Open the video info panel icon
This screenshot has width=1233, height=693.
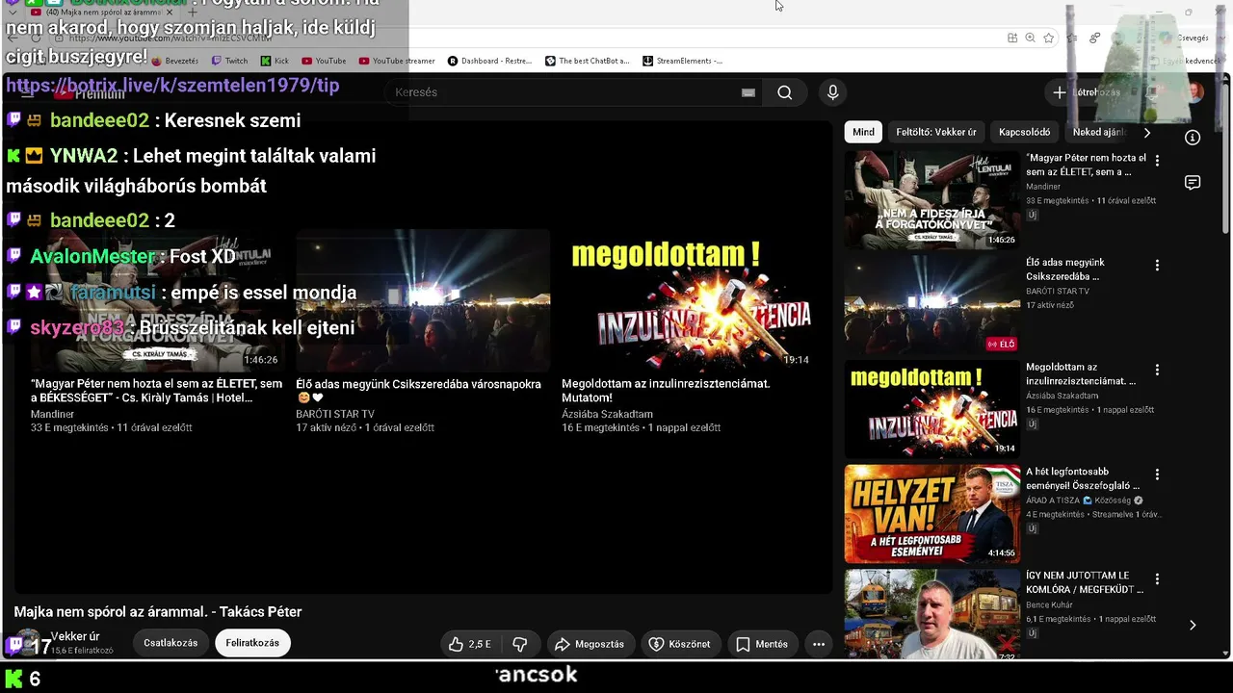click(x=1193, y=138)
